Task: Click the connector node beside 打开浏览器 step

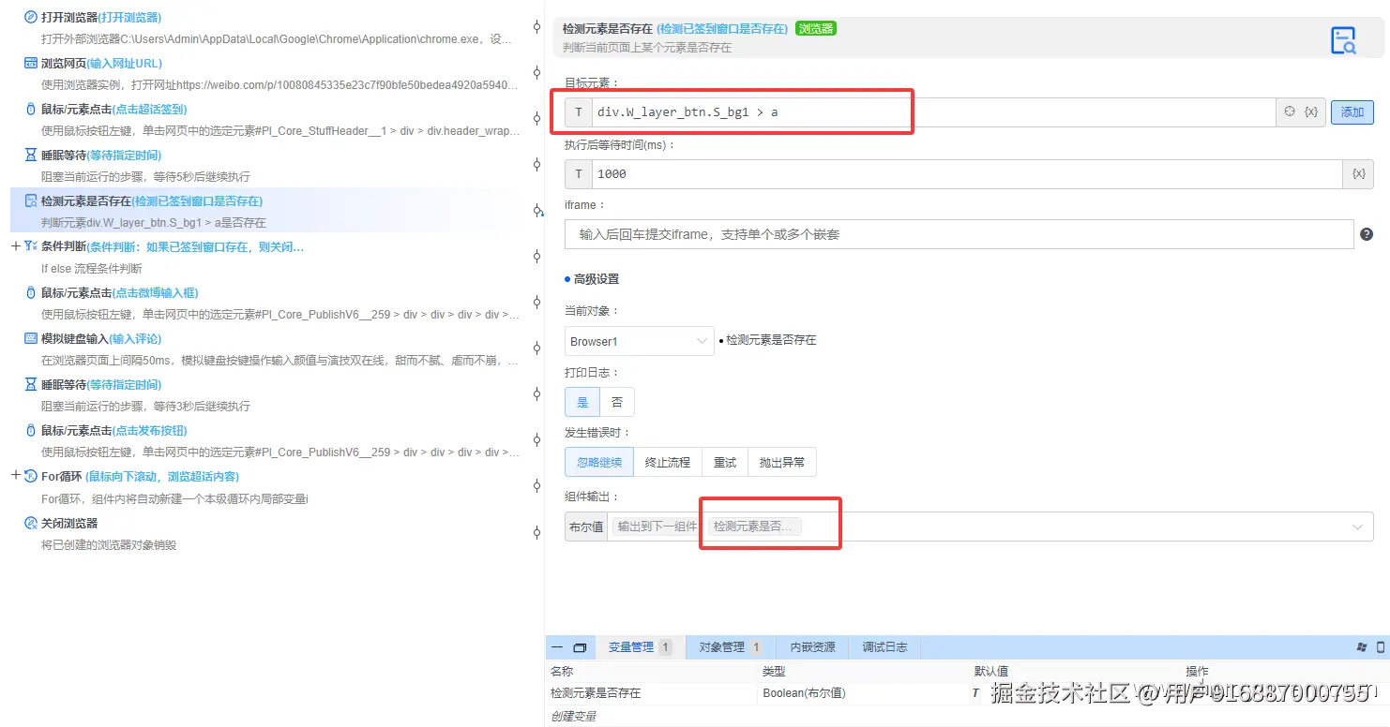Action: tap(536, 26)
